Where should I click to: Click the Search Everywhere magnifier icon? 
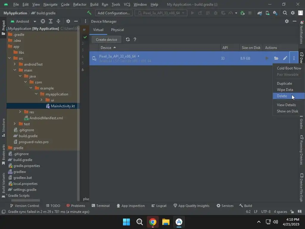285,13
